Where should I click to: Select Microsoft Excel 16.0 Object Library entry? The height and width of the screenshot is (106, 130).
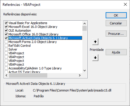[33, 27]
